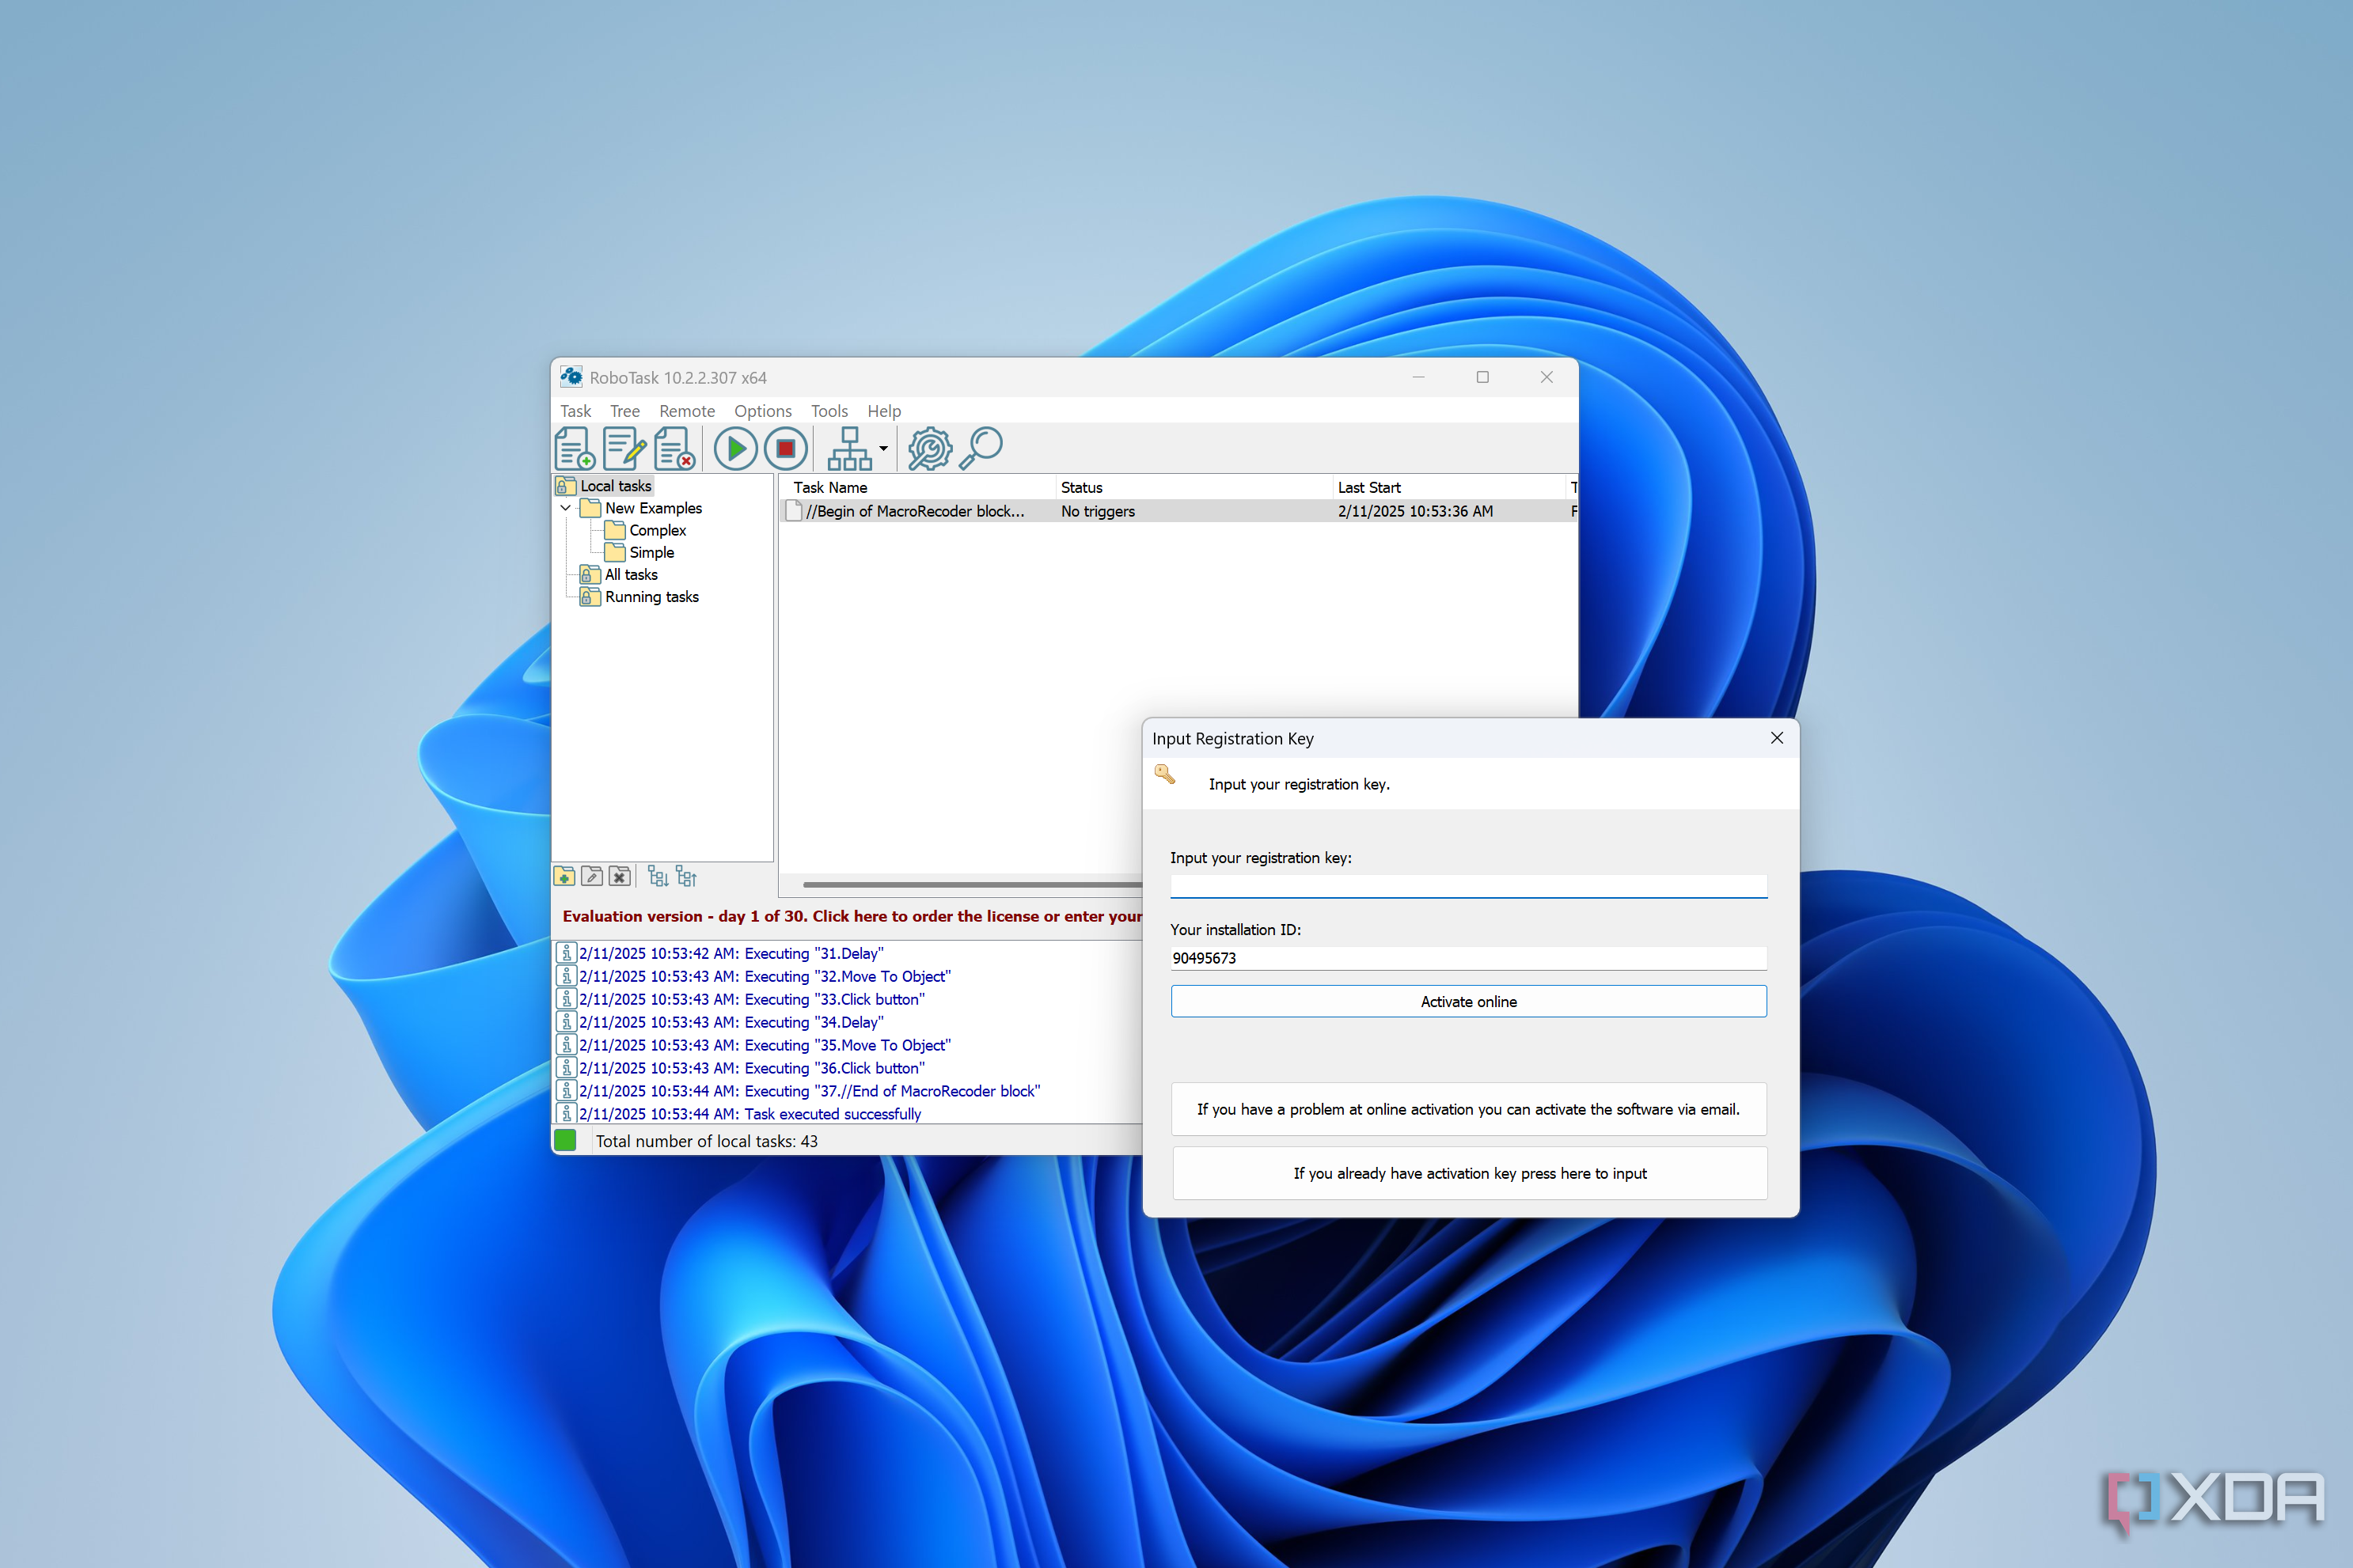Run the selected task with the Play icon
Image resolution: width=2353 pixels, height=1568 pixels.
point(735,448)
